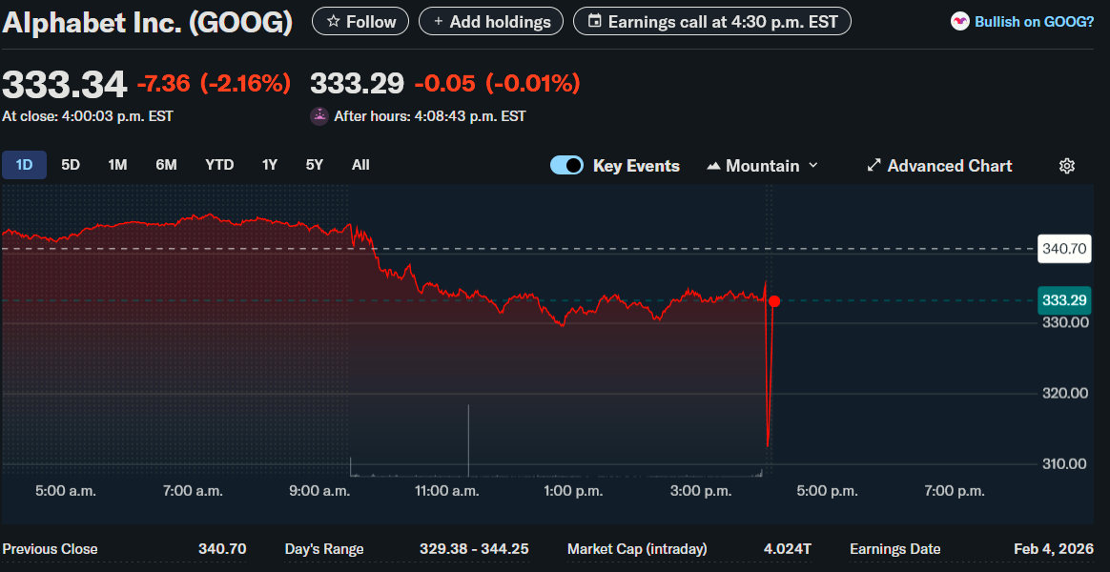Add GOOG to holdings
Viewport: 1110px width, 572px height.
pyautogui.click(x=491, y=21)
